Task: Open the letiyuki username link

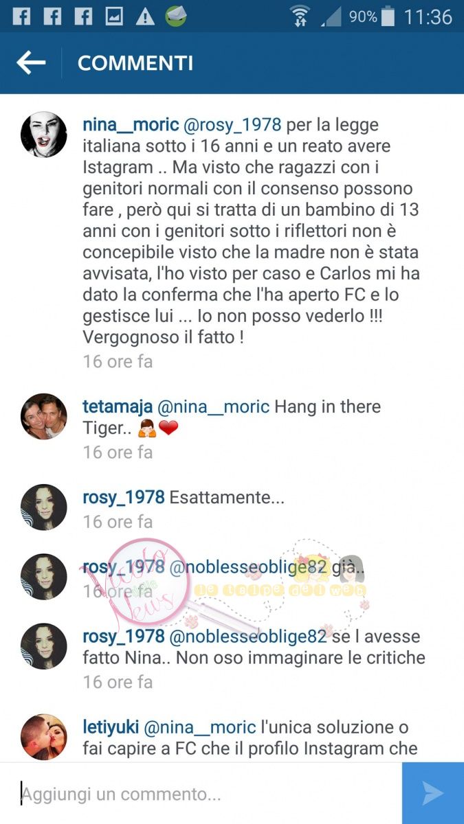Action: [x=111, y=726]
